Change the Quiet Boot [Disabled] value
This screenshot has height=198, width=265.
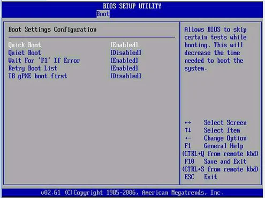click(x=126, y=53)
